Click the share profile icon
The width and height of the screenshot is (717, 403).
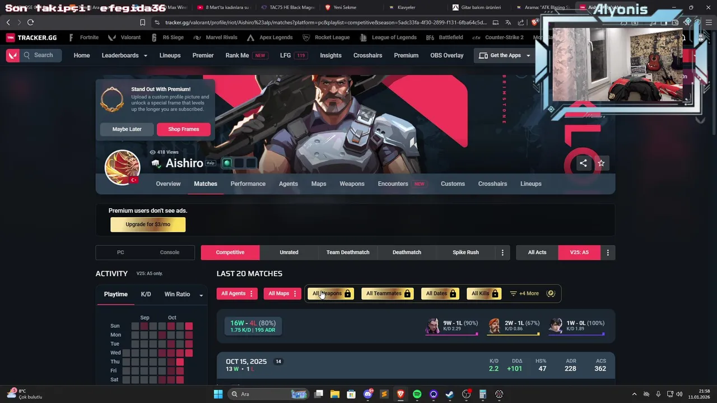pyautogui.click(x=583, y=163)
